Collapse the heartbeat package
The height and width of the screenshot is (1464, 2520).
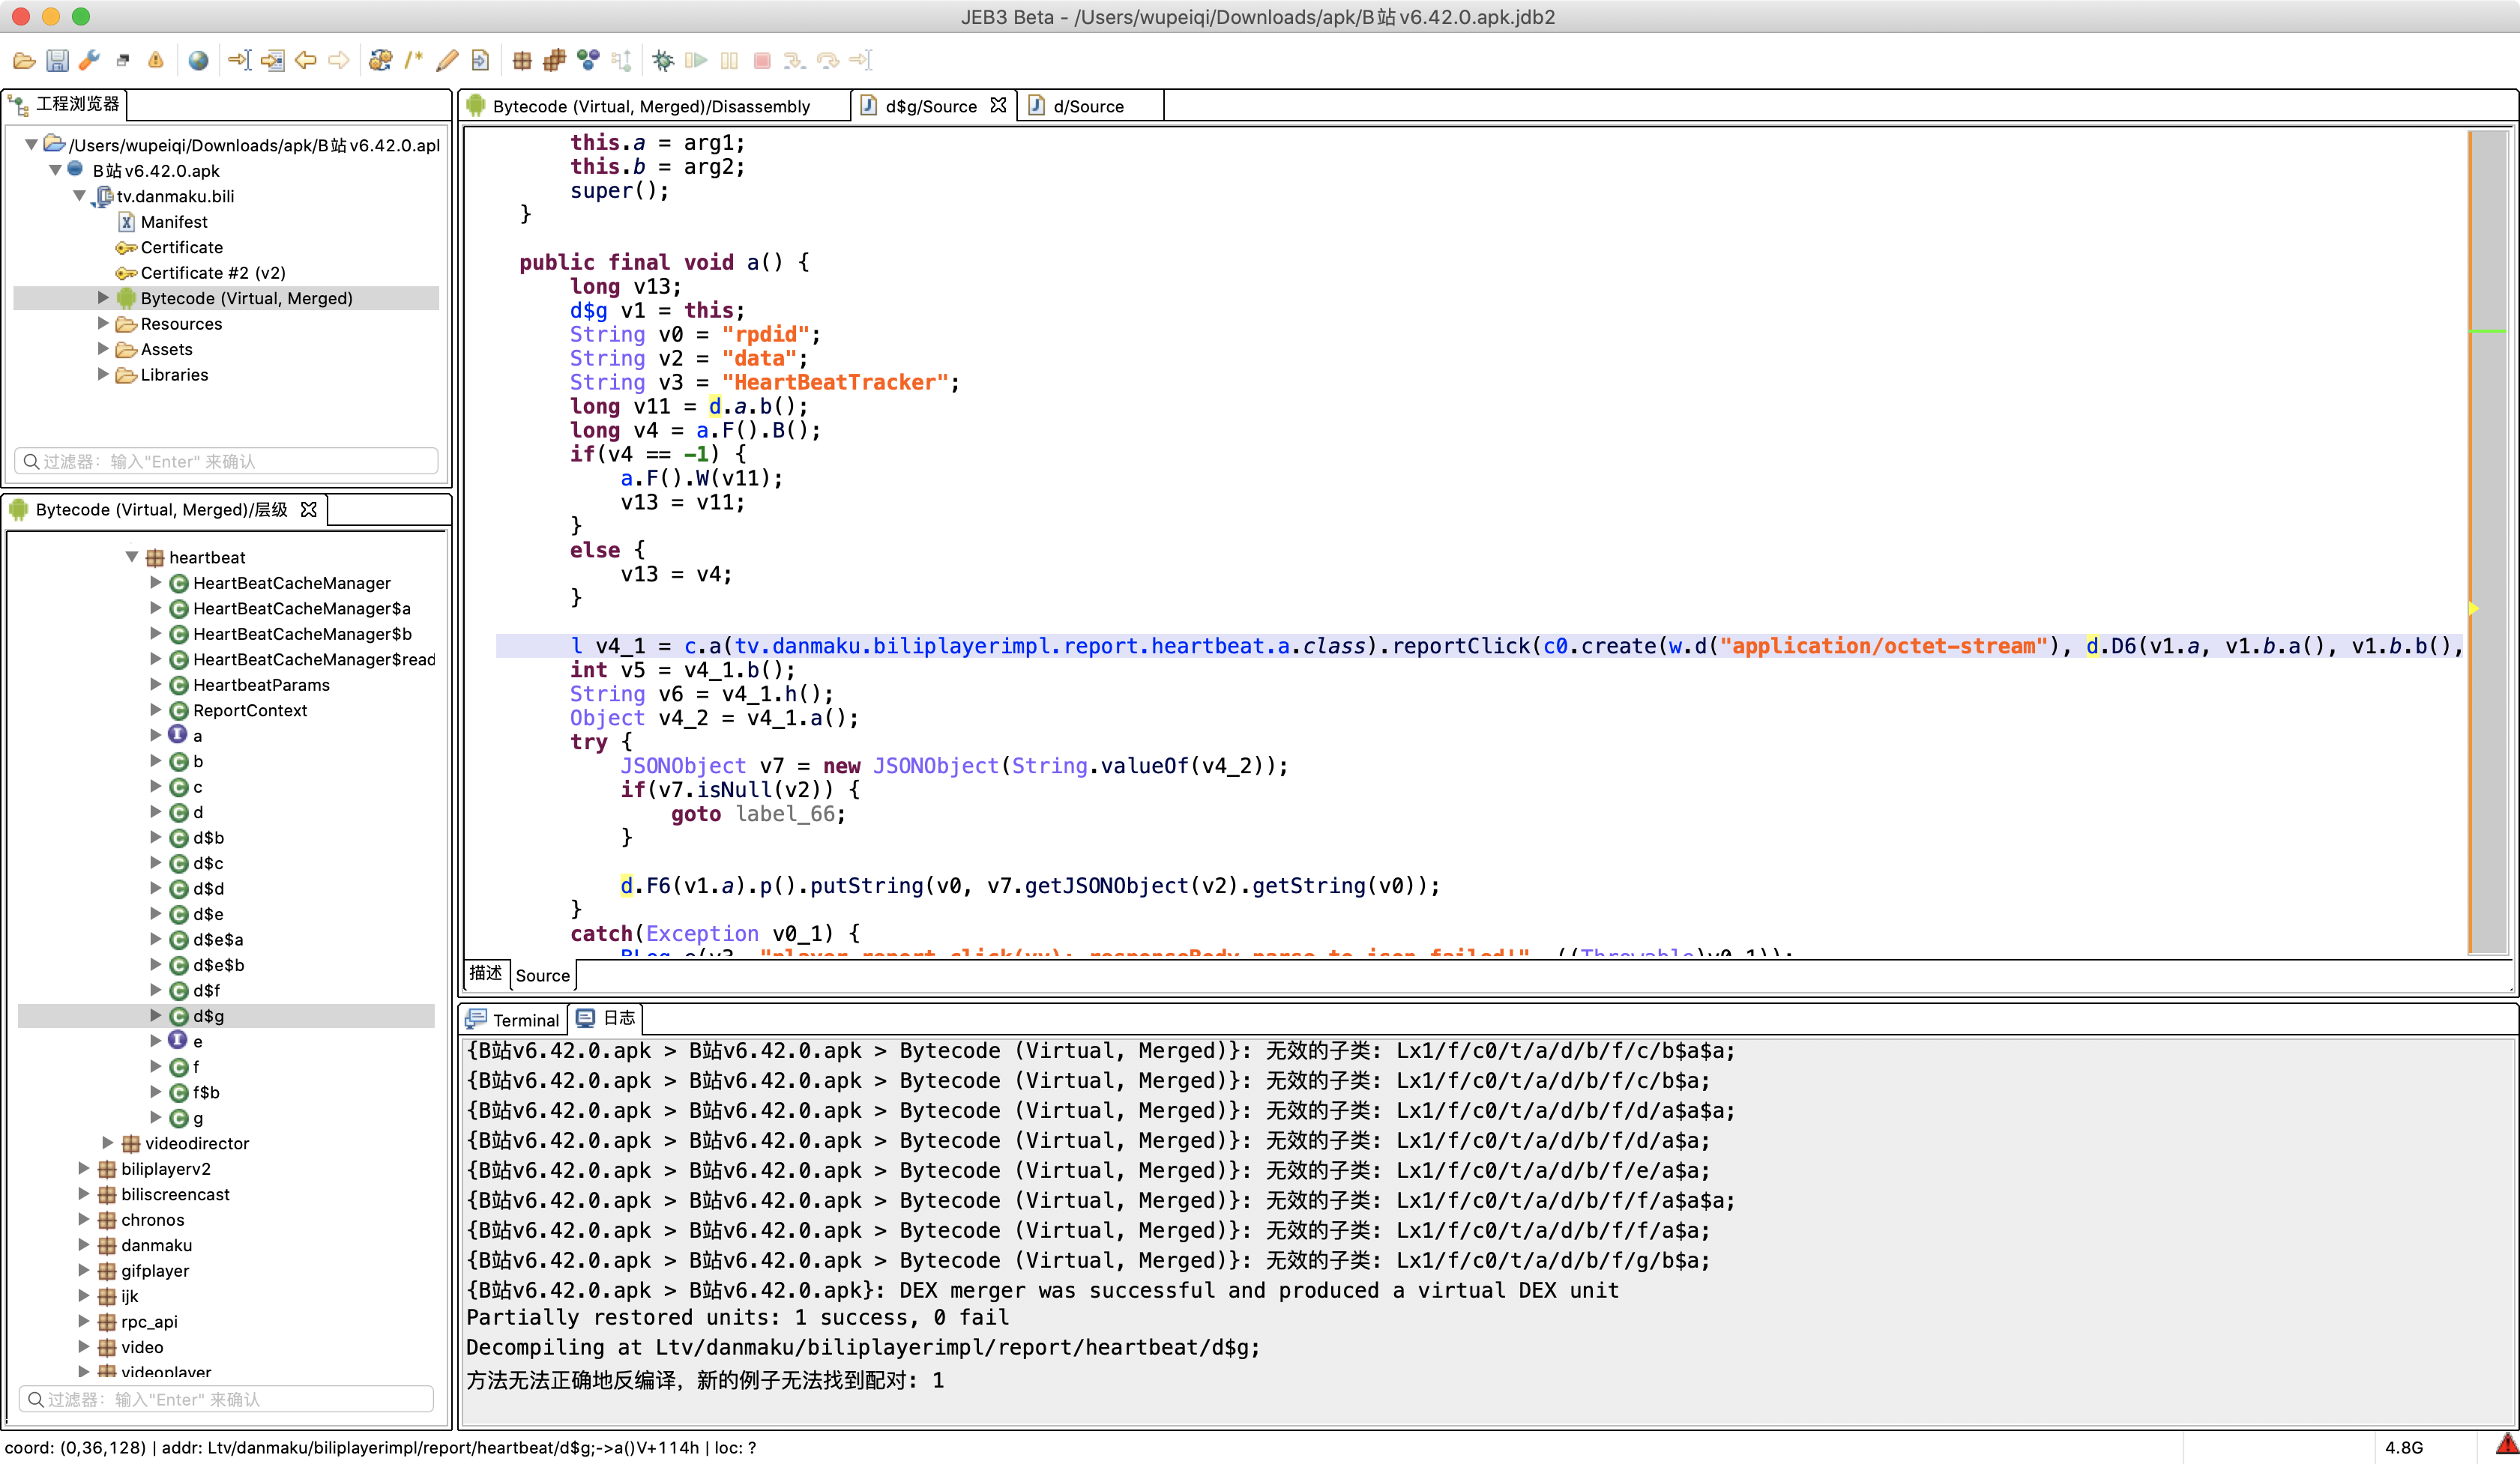[x=132, y=557]
